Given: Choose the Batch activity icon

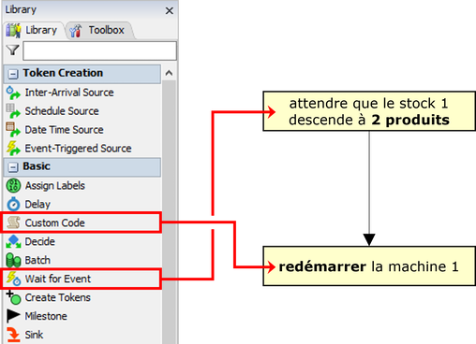Looking at the screenshot, I should click(x=13, y=260).
